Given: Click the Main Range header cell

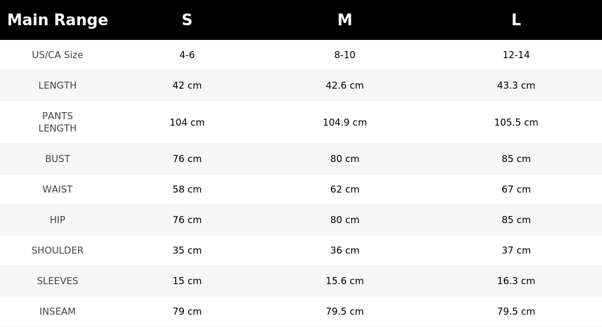Looking at the screenshot, I should [x=58, y=20].
